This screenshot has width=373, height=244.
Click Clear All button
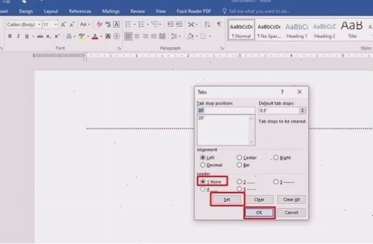(x=292, y=200)
